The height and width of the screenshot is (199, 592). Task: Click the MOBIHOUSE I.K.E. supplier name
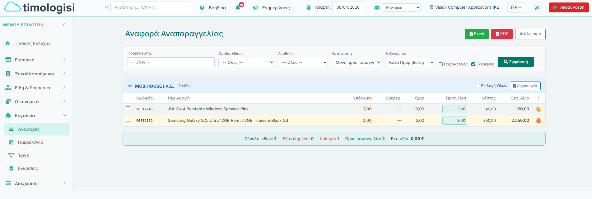tap(154, 86)
